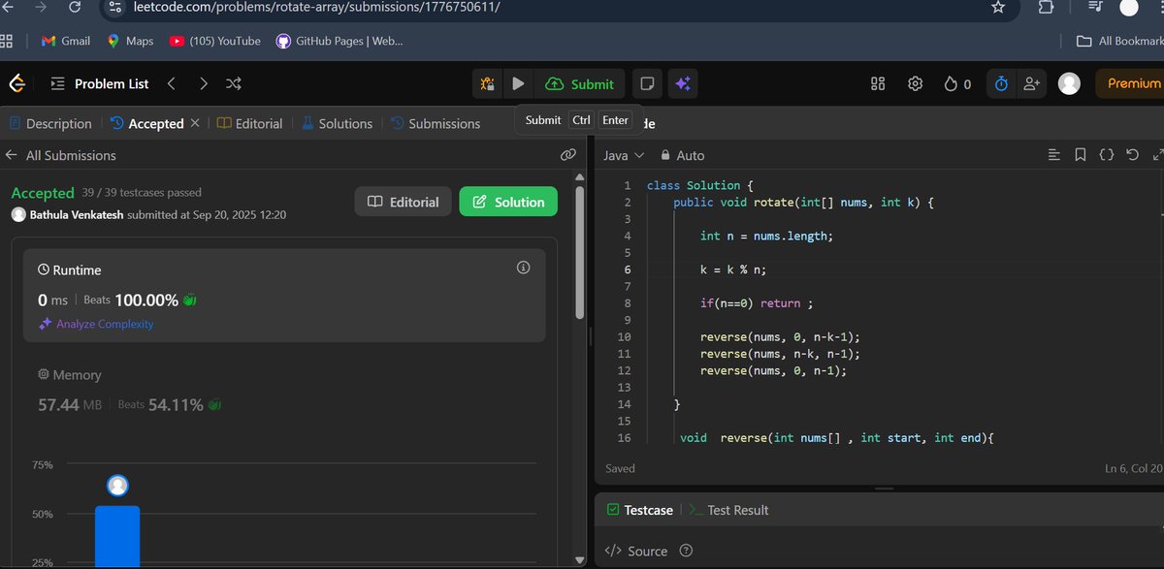Click the streak flame counter
The image size is (1164, 569).
(956, 84)
